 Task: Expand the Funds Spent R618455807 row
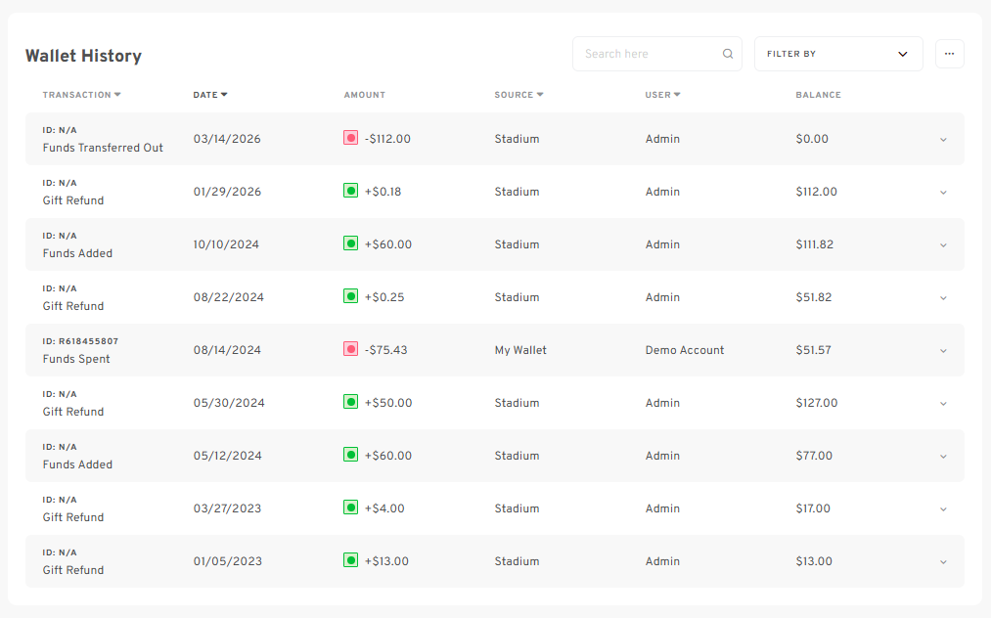click(943, 351)
